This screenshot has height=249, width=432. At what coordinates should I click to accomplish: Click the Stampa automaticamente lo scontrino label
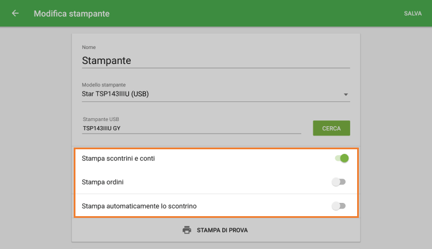tap(139, 206)
